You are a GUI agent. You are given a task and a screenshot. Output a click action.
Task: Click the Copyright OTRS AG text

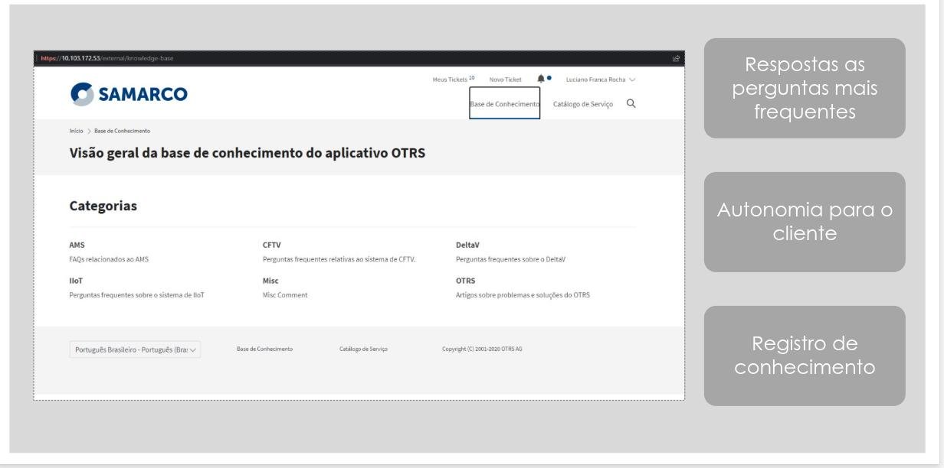click(x=482, y=349)
